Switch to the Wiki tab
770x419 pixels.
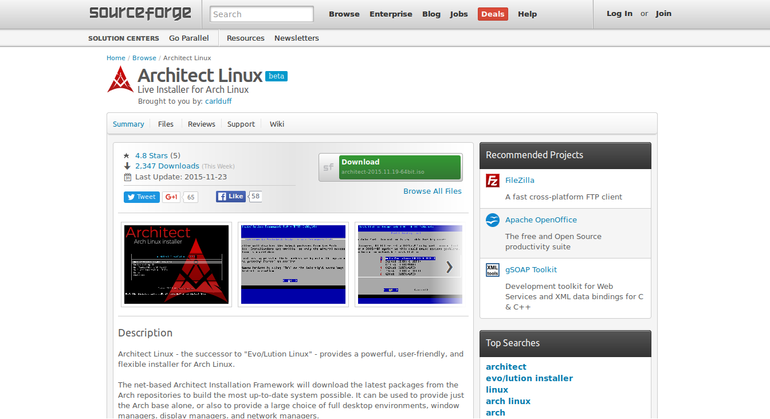277,124
